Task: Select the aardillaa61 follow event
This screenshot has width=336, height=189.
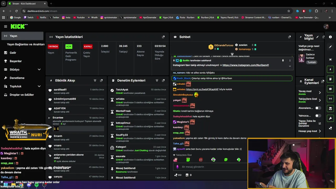Action: tap(76, 91)
